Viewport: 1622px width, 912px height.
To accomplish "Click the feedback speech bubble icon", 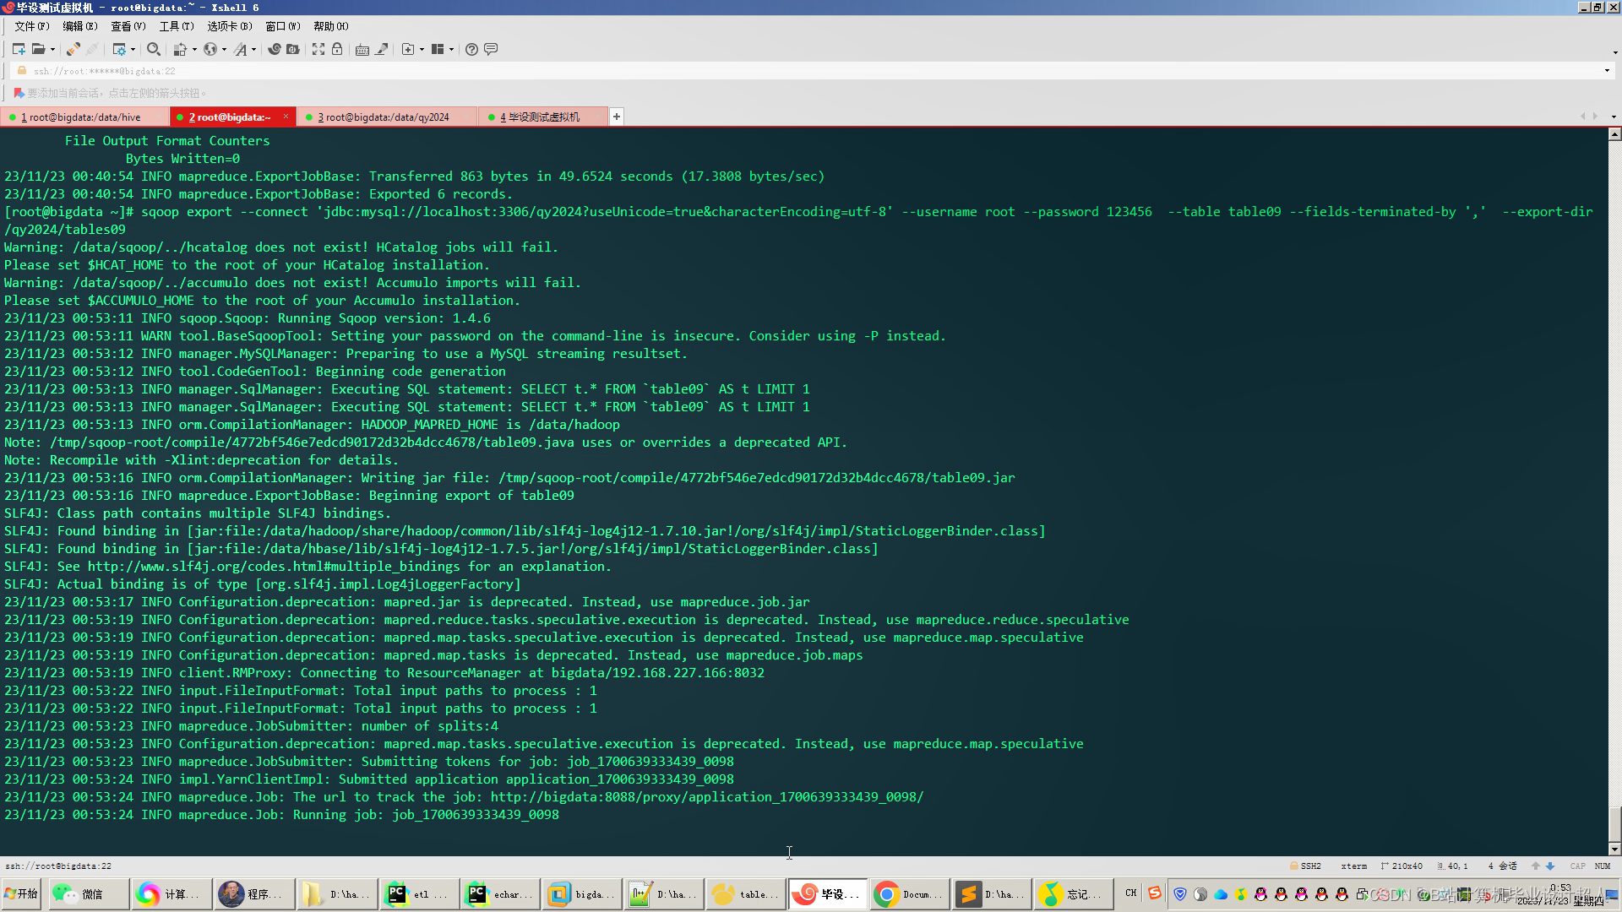I will (x=491, y=49).
